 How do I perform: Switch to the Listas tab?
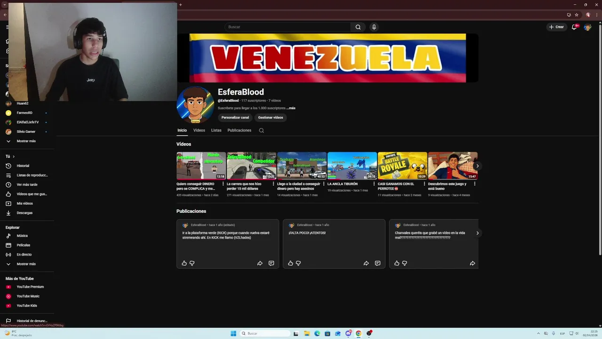click(216, 130)
